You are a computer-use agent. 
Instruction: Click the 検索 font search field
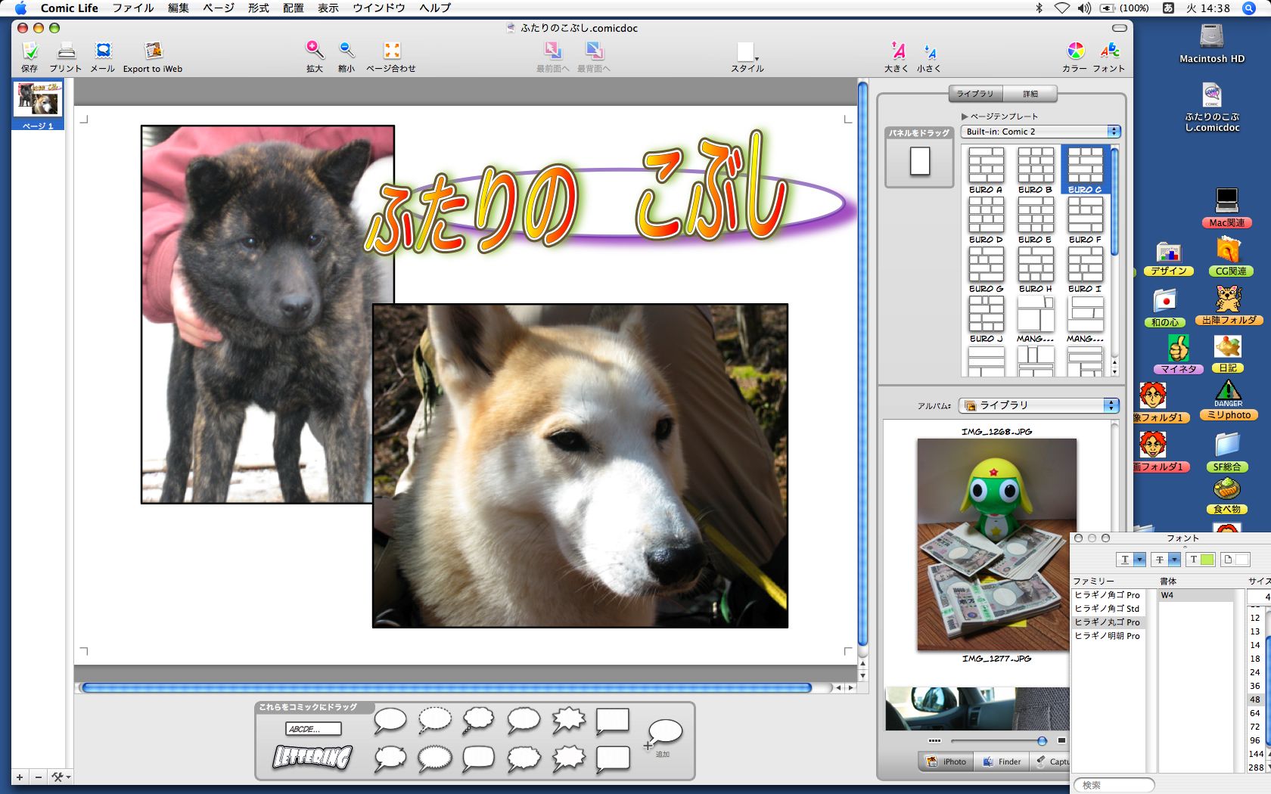[1114, 785]
